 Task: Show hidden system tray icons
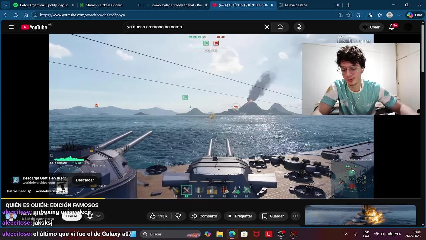pyautogui.click(x=346, y=234)
